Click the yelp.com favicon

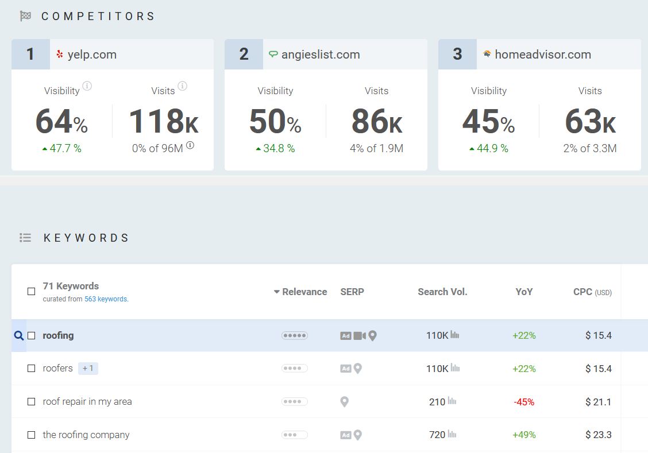click(x=60, y=54)
